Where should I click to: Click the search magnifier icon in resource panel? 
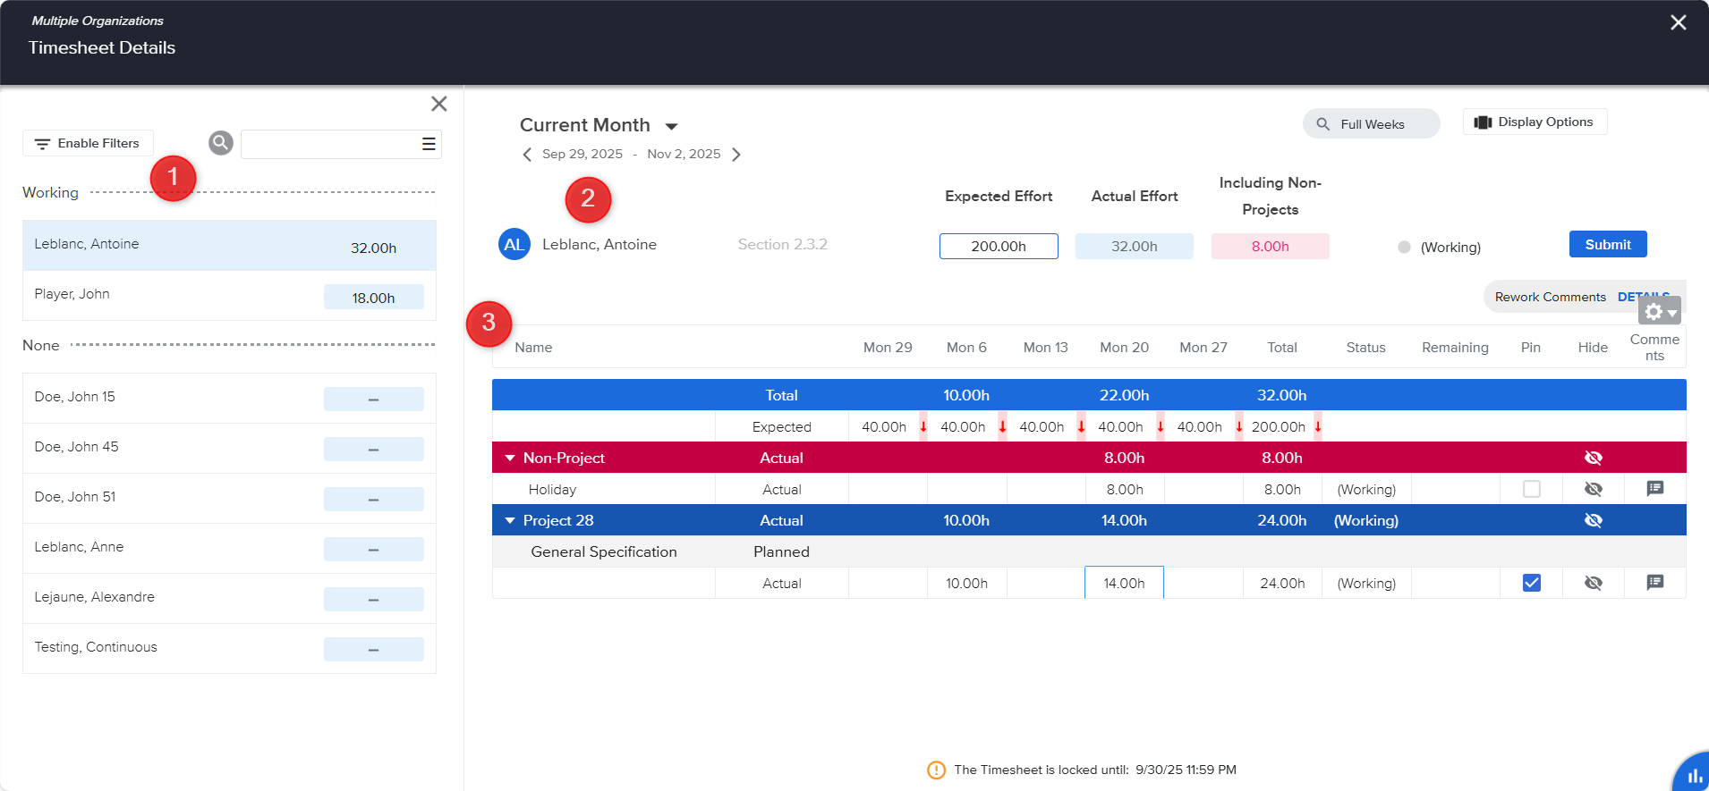[221, 143]
